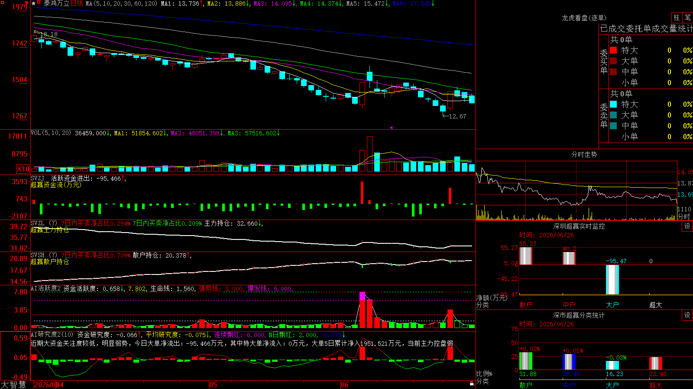Viewport: 693px width, 389px height.
Task: Click the 18.18 high price label
Action: [49, 34]
